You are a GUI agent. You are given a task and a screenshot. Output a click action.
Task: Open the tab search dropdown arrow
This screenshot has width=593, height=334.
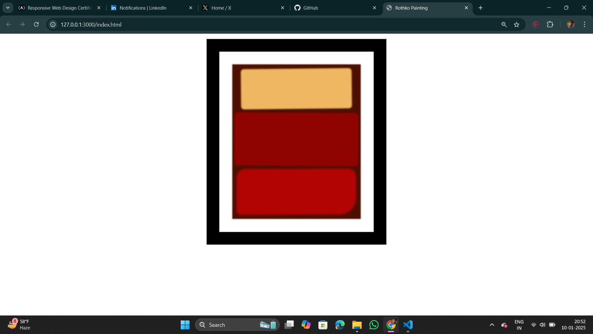pos(7,7)
